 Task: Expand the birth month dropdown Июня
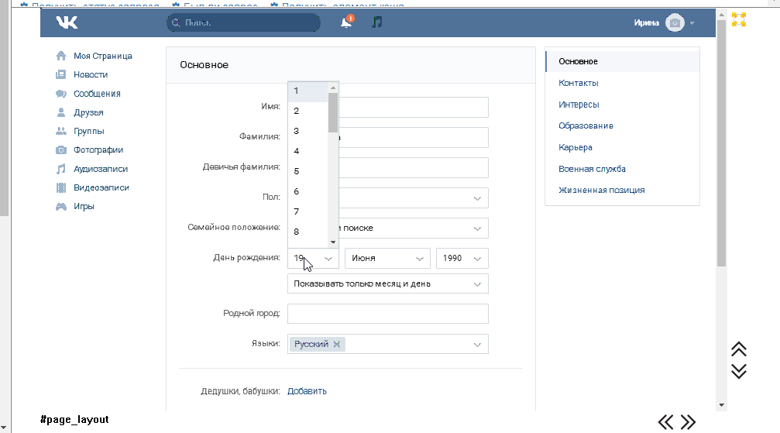pos(387,258)
